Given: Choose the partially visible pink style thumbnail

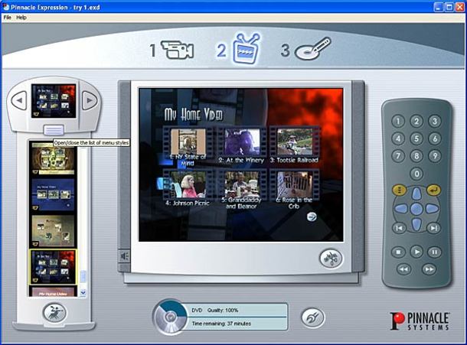Looking at the screenshot, I should point(54,291).
